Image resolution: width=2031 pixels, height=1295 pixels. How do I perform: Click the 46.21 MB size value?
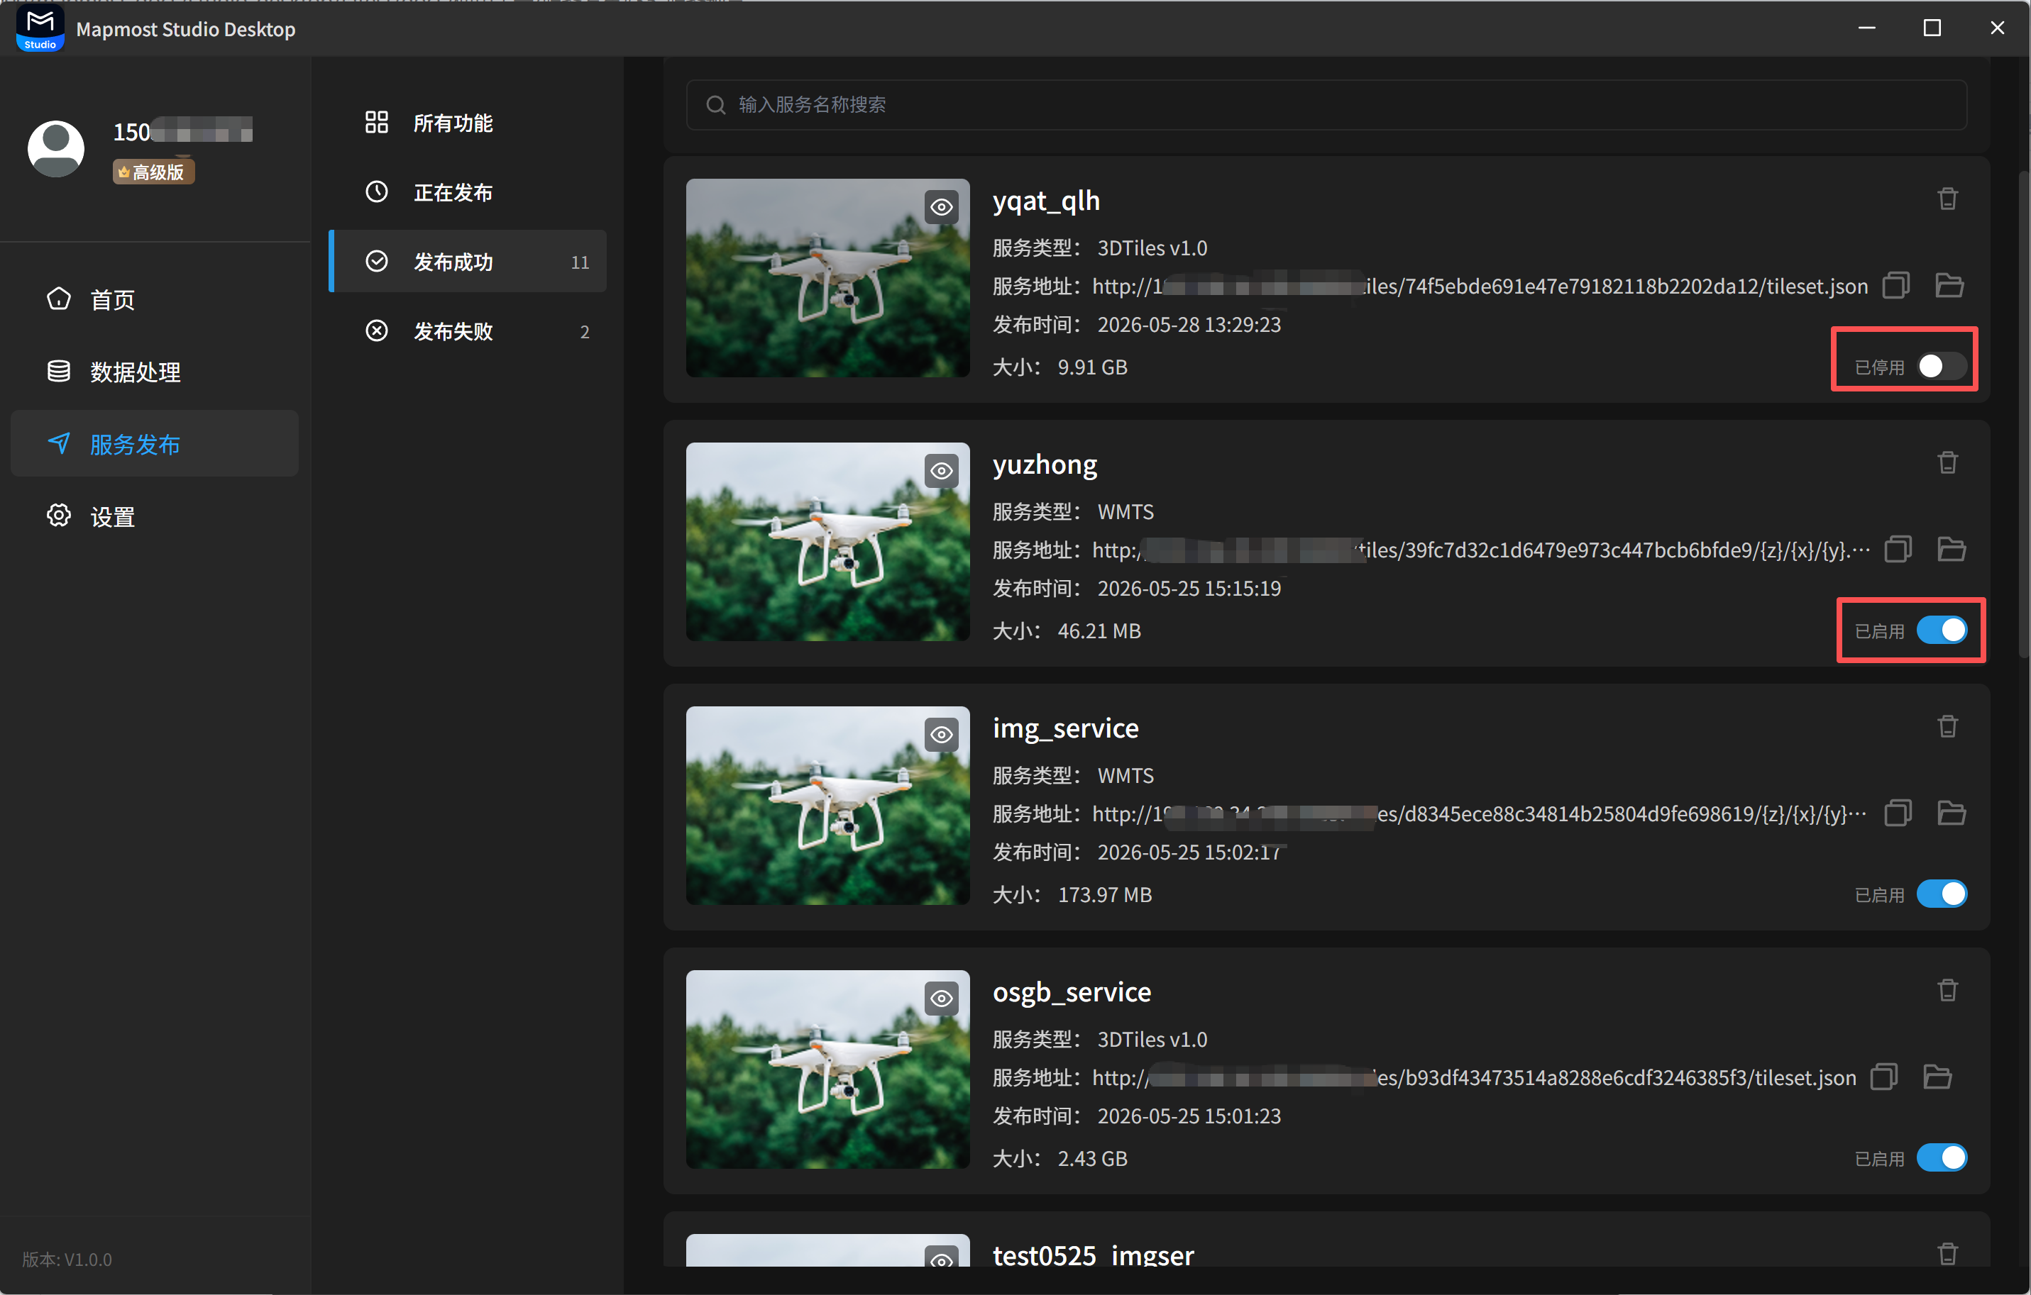point(1099,631)
